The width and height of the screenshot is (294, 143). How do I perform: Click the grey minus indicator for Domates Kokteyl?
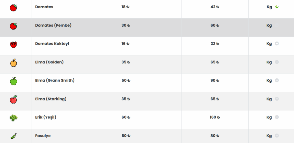277,43
